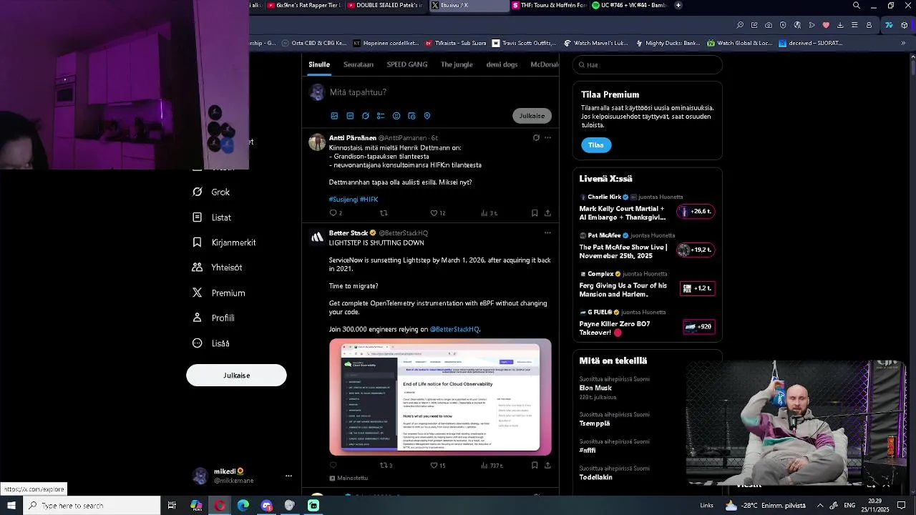
Task: Share Antti Pärnänen's post
Action: [547, 213]
